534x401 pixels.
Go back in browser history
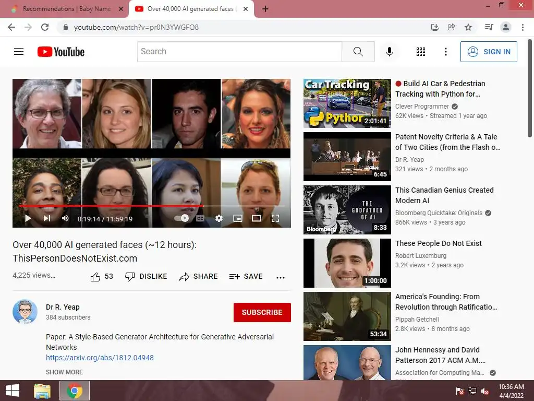pyautogui.click(x=11, y=27)
